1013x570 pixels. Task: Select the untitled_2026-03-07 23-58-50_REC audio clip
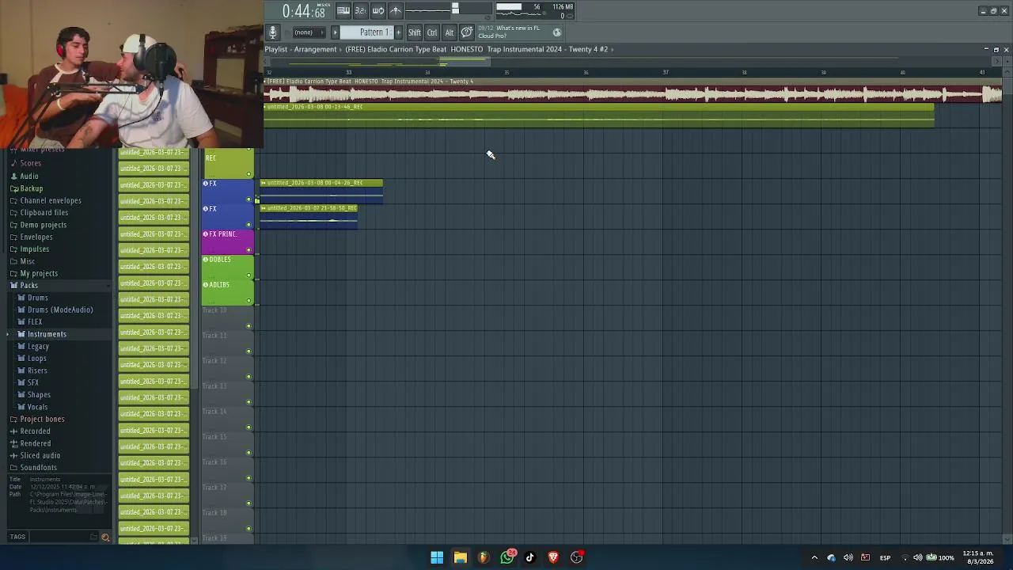[309, 217]
